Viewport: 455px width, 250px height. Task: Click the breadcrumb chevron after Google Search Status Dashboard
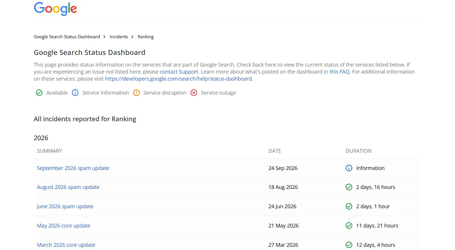[104, 37]
